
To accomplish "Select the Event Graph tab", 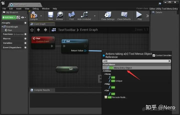I will (42, 24).
